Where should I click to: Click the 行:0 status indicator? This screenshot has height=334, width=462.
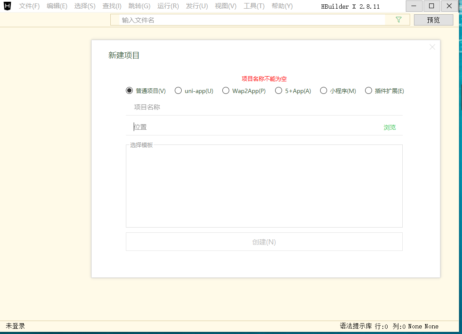381,326
